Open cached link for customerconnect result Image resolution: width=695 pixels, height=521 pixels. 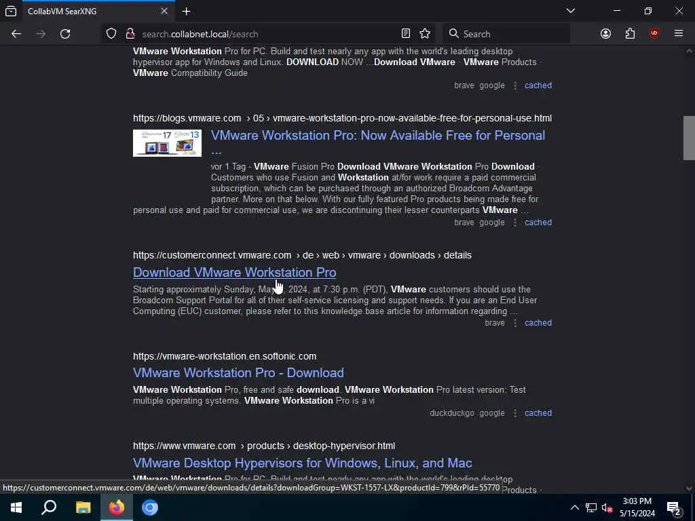tap(538, 323)
